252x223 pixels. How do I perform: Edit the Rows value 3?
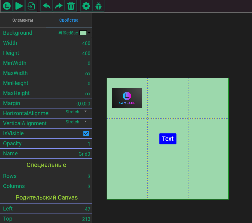point(89,176)
